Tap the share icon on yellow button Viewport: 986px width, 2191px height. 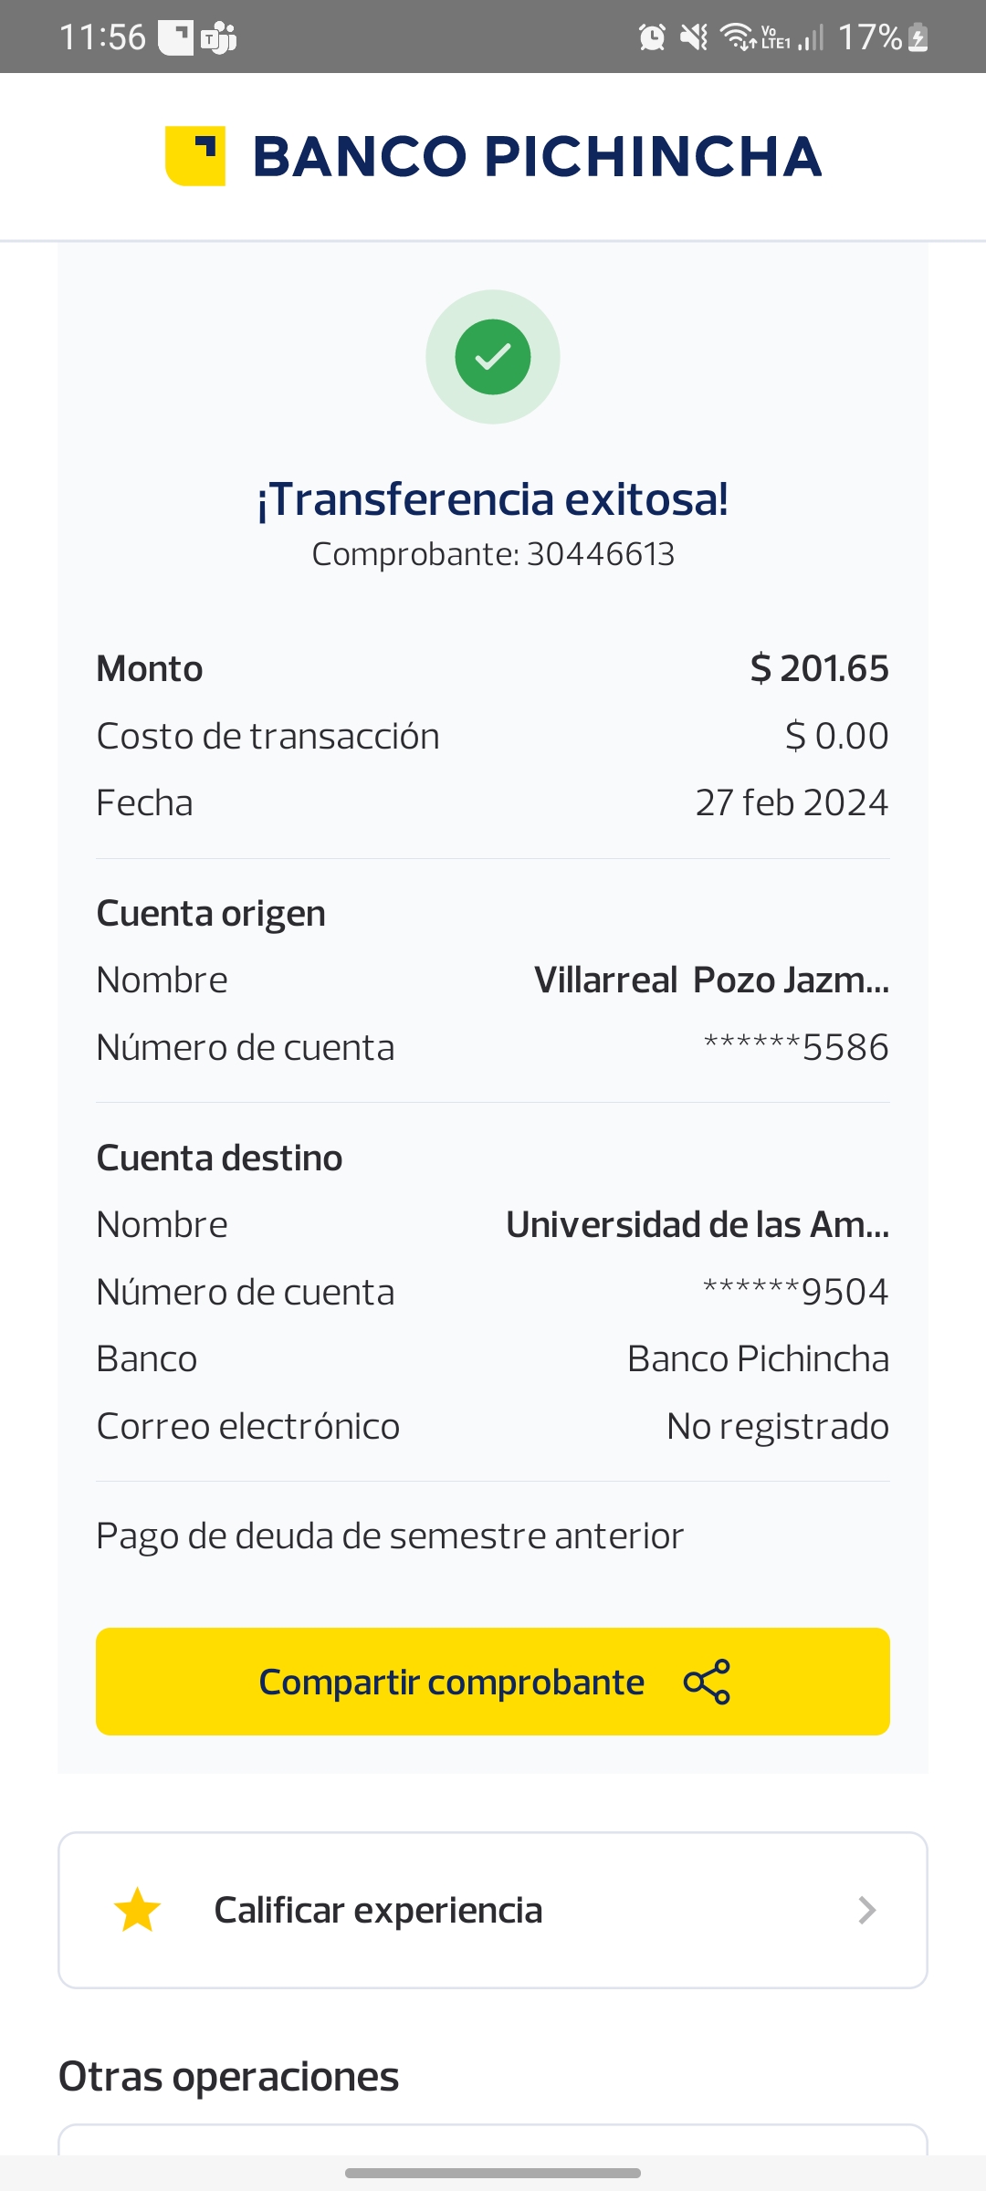[x=707, y=1682]
